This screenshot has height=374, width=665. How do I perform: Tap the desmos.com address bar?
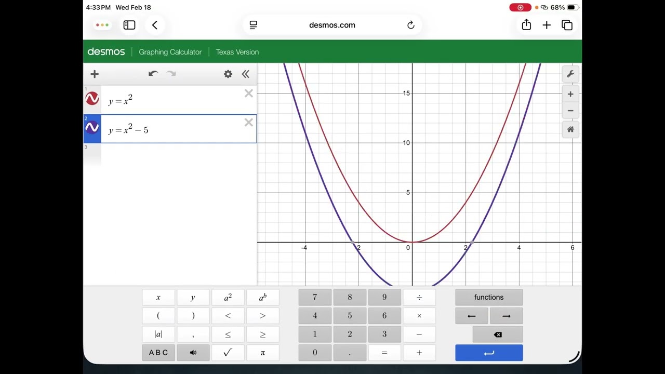coord(332,25)
